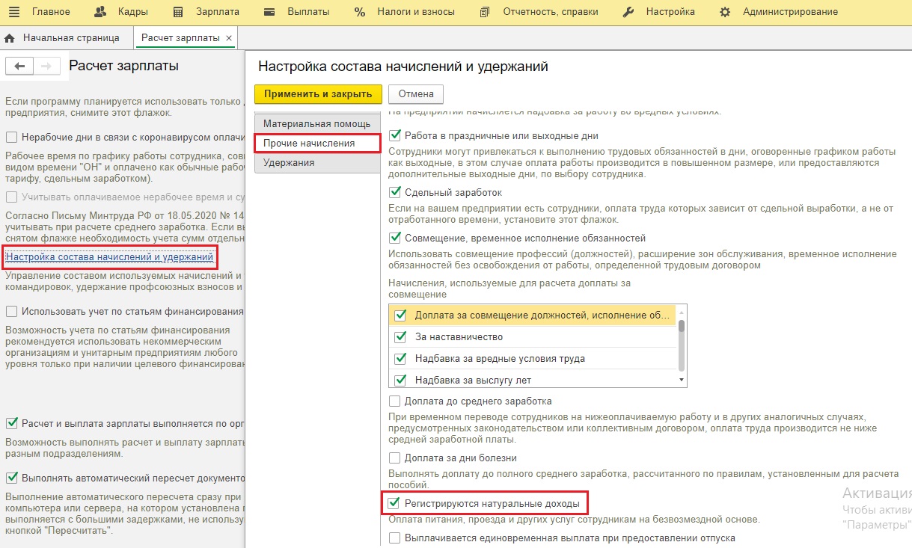Close the Расчет зарплаты tab
The image size is (912, 548).
(x=228, y=37)
